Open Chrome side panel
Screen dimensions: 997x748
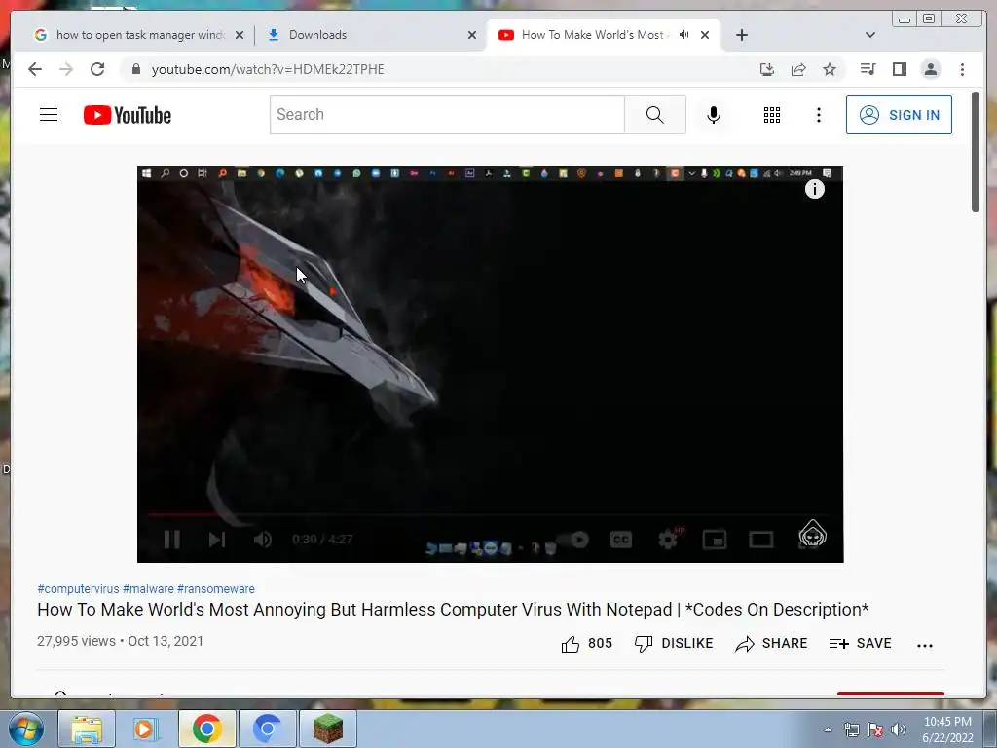coord(899,69)
